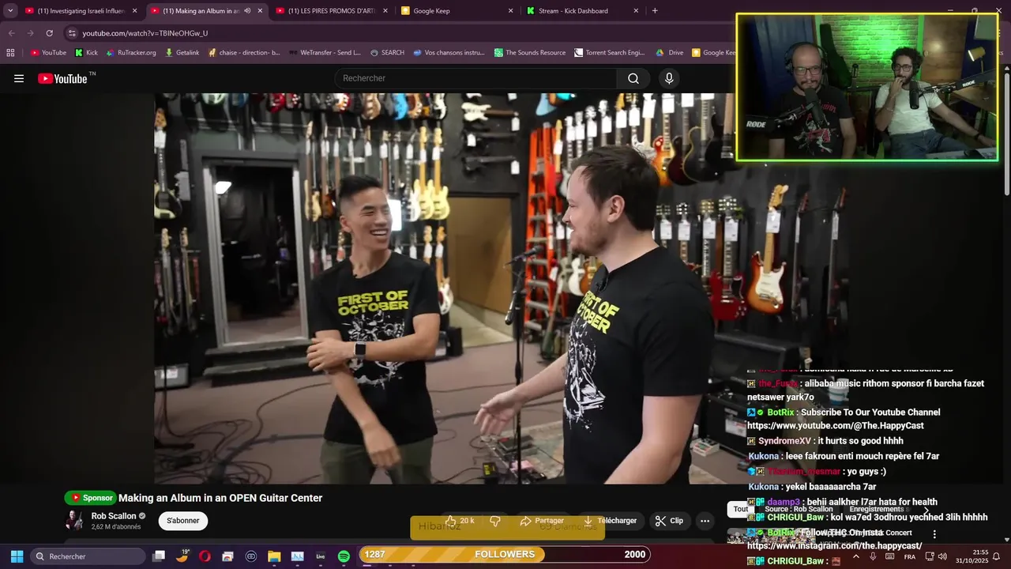1011x569 pixels.
Task: Select the Tout filter chip
Action: 740,509
